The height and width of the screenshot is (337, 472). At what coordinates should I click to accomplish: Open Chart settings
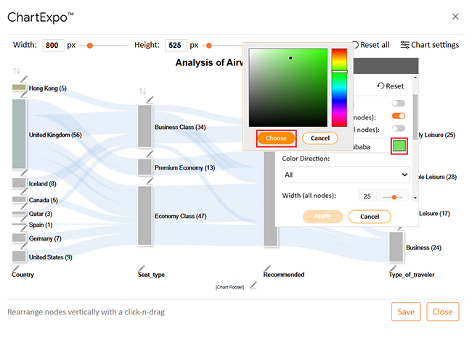pyautogui.click(x=430, y=45)
